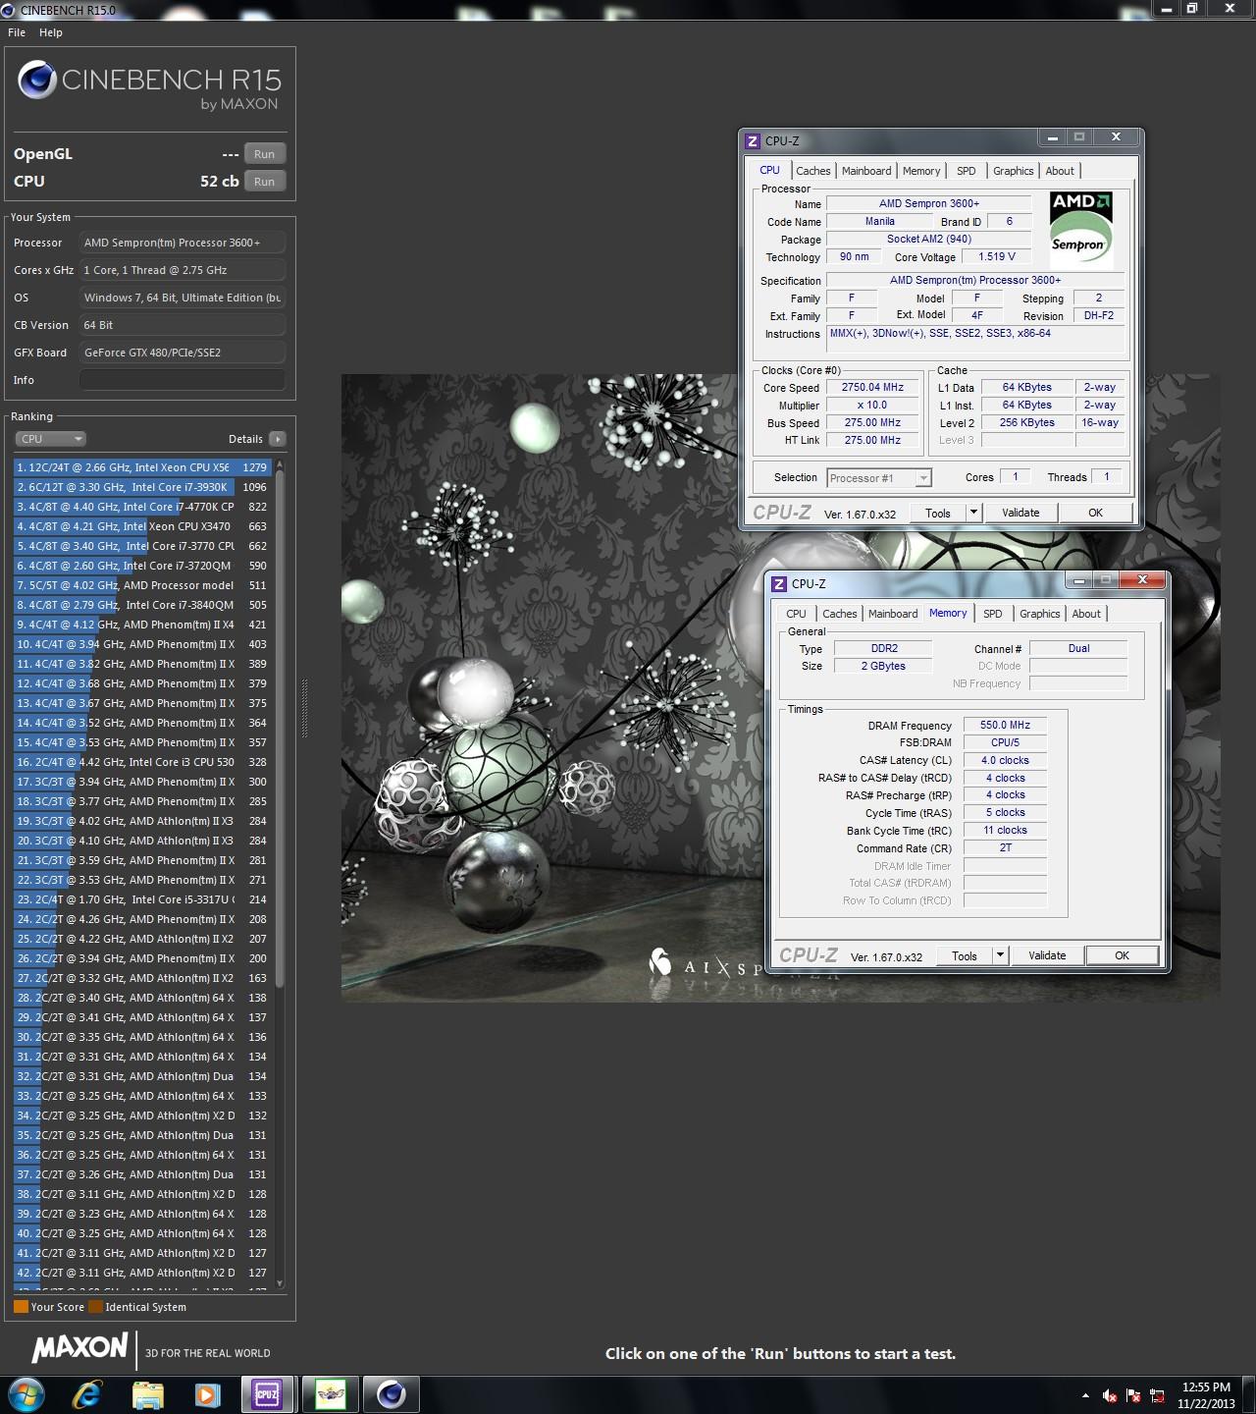The image size is (1256, 1414).
Task: Open Tools dropdown arrow in Memory window
Action: click(1000, 955)
